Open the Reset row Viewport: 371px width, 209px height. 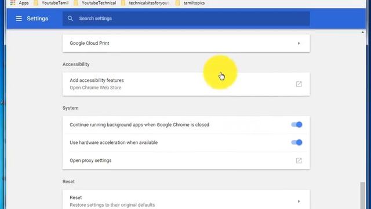tap(186, 200)
